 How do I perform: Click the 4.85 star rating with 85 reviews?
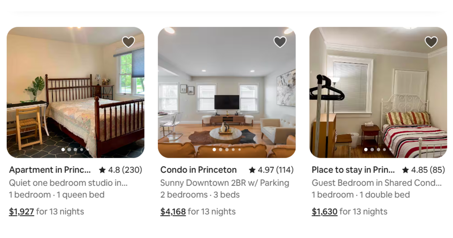coord(424,170)
